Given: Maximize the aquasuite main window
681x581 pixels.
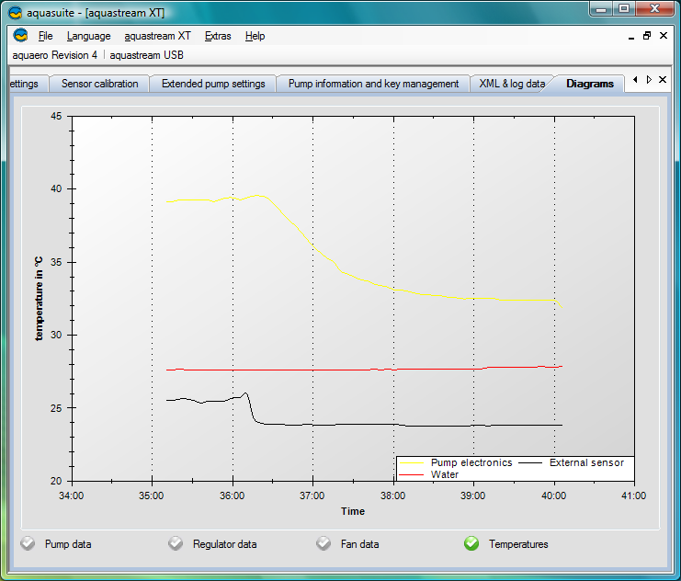Looking at the screenshot, I should [624, 8].
